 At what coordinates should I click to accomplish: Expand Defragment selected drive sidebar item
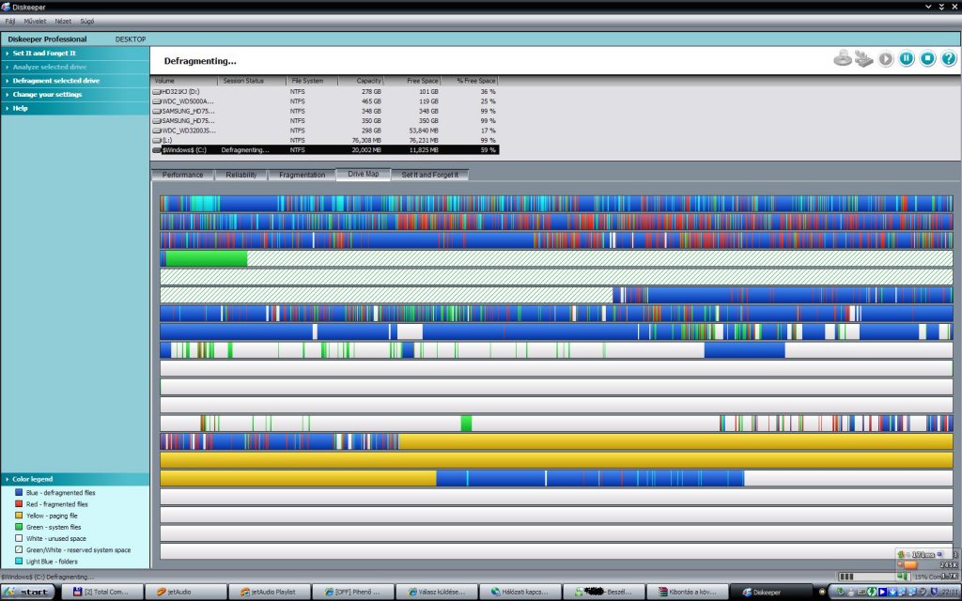[75, 81]
